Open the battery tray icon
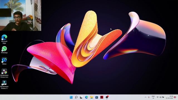 tap(163, 97)
